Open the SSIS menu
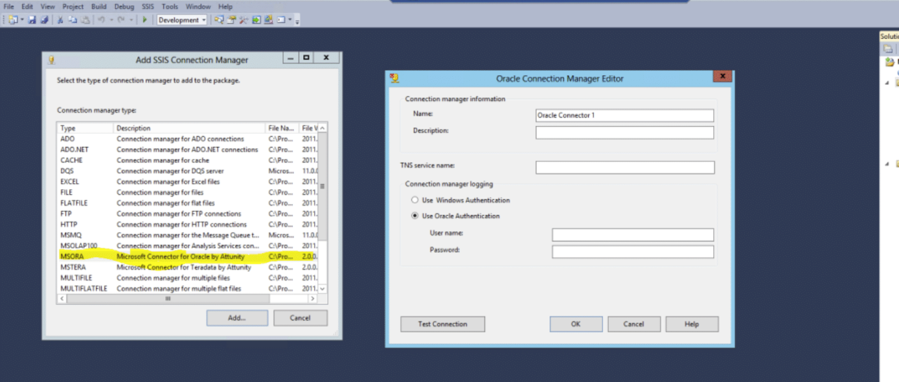Image resolution: width=899 pixels, height=382 pixels. (147, 6)
